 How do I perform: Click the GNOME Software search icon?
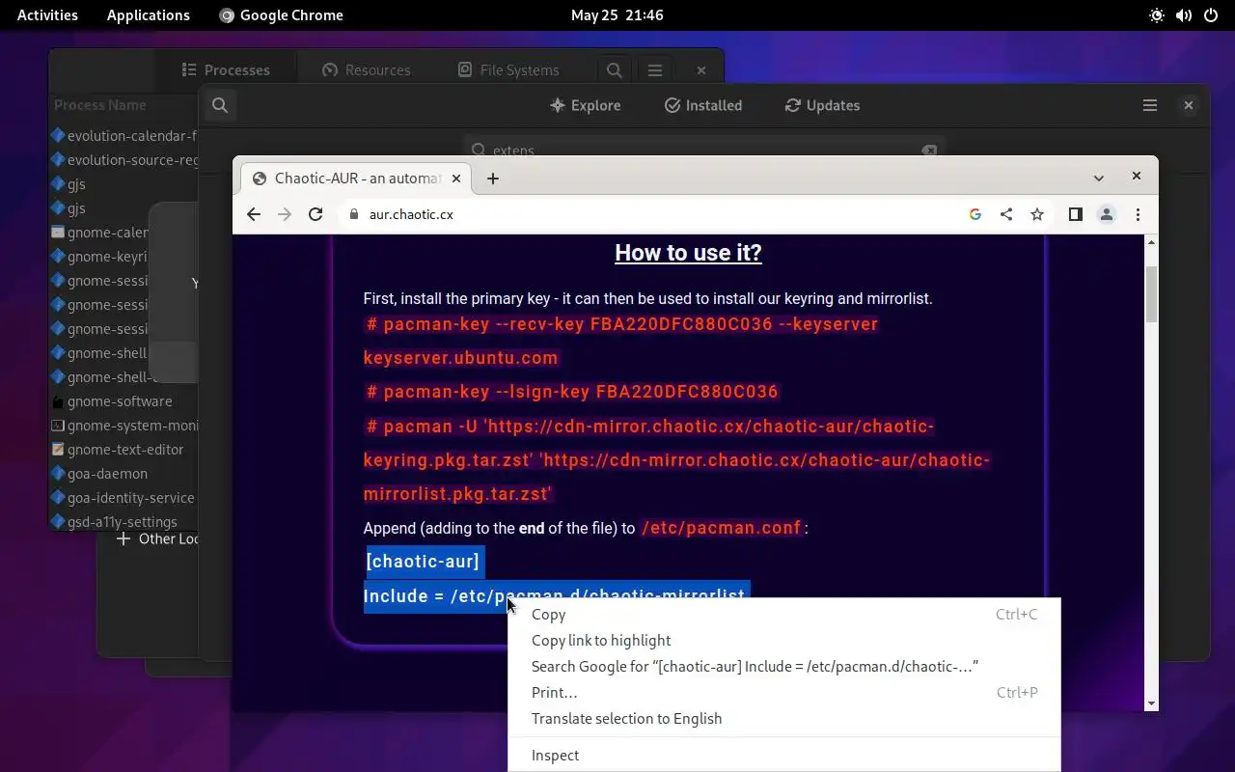click(x=220, y=105)
